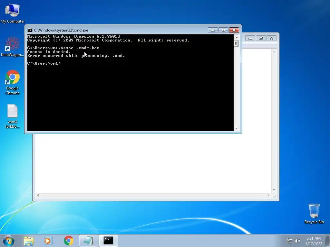Click in the Notepad text area

[153, 163]
